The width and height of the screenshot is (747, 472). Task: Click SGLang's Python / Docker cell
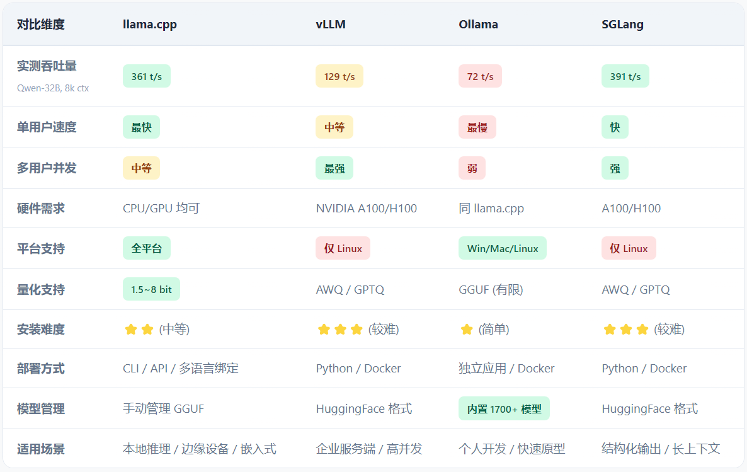[644, 369]
